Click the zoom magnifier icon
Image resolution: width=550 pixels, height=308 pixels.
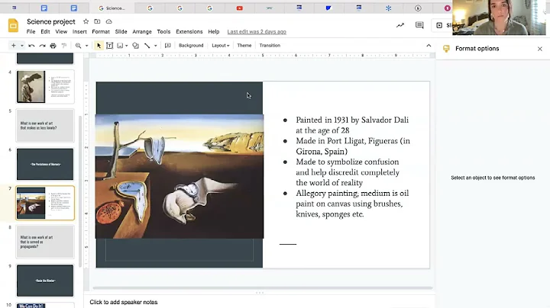click(x=78, y=46)
